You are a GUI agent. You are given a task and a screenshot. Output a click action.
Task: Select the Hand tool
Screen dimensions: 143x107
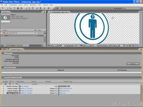pos(7,8)
